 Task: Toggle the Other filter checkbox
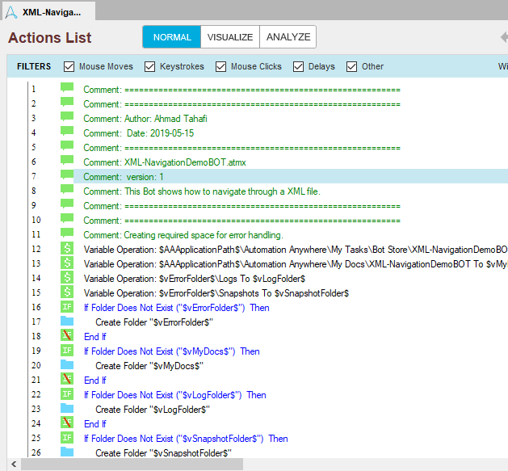click(x=352, y=66)
